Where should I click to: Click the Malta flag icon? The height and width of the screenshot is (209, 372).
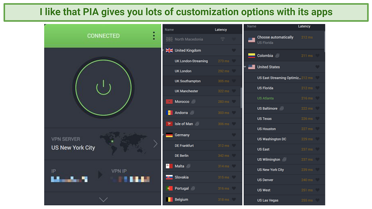tap(169, 166)
